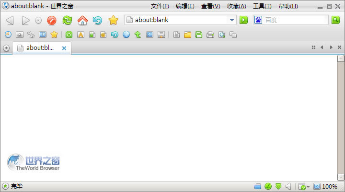Click the tab list grid icon
This screenshot has height=192, width=345.
(313, 48)
